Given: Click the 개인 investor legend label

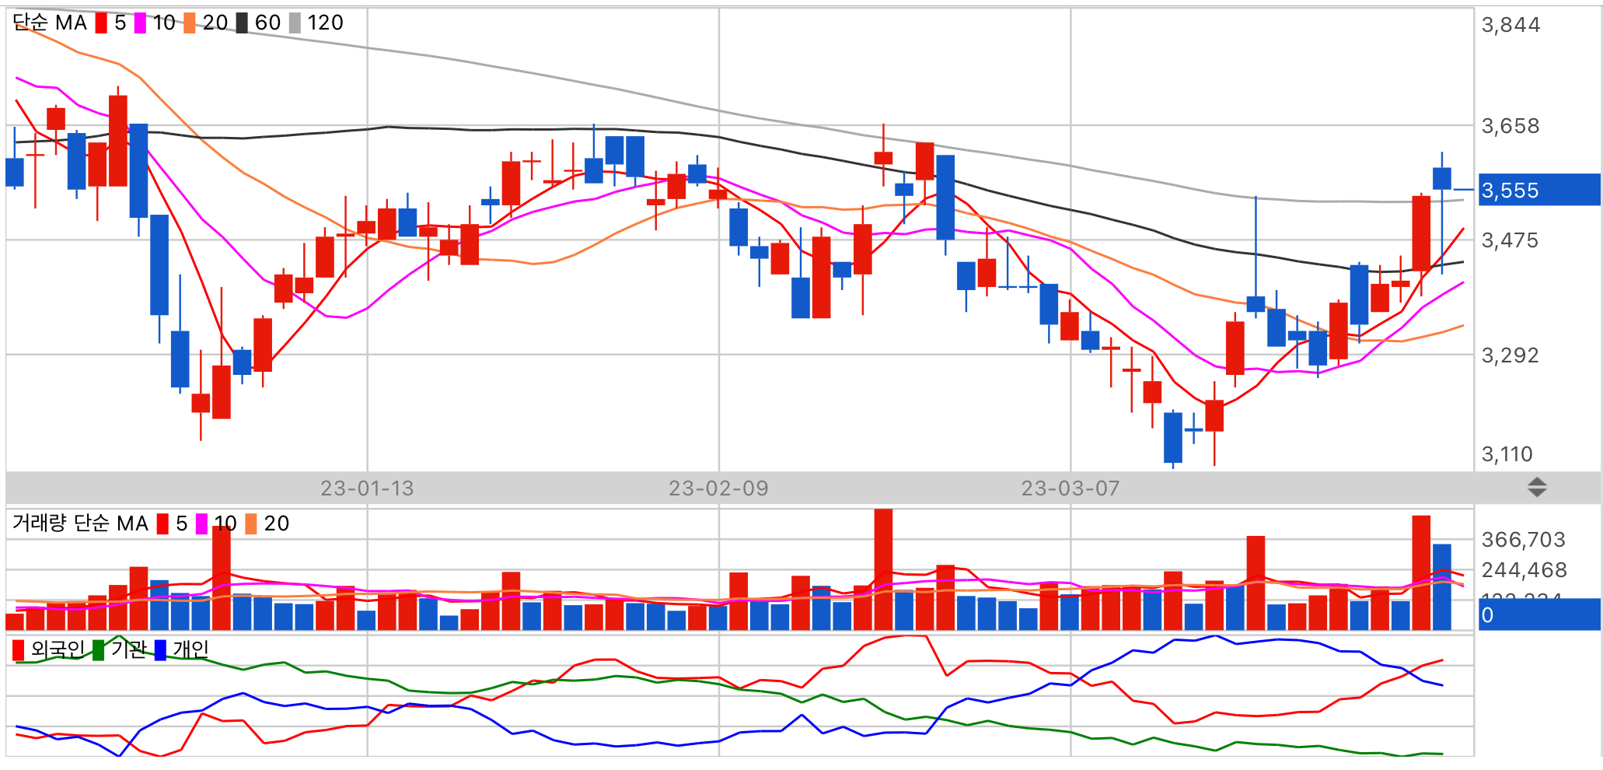Looking at the screenshot, I should [190, 649].
